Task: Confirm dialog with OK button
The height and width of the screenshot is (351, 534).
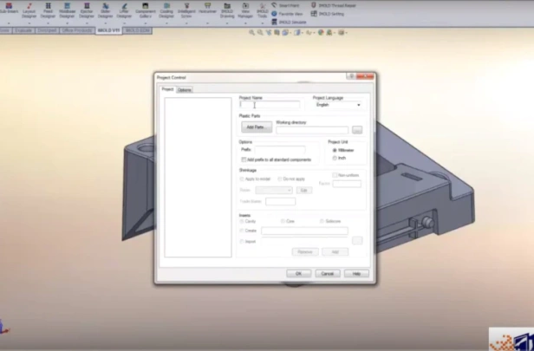Action: click(x=299, y=274)
